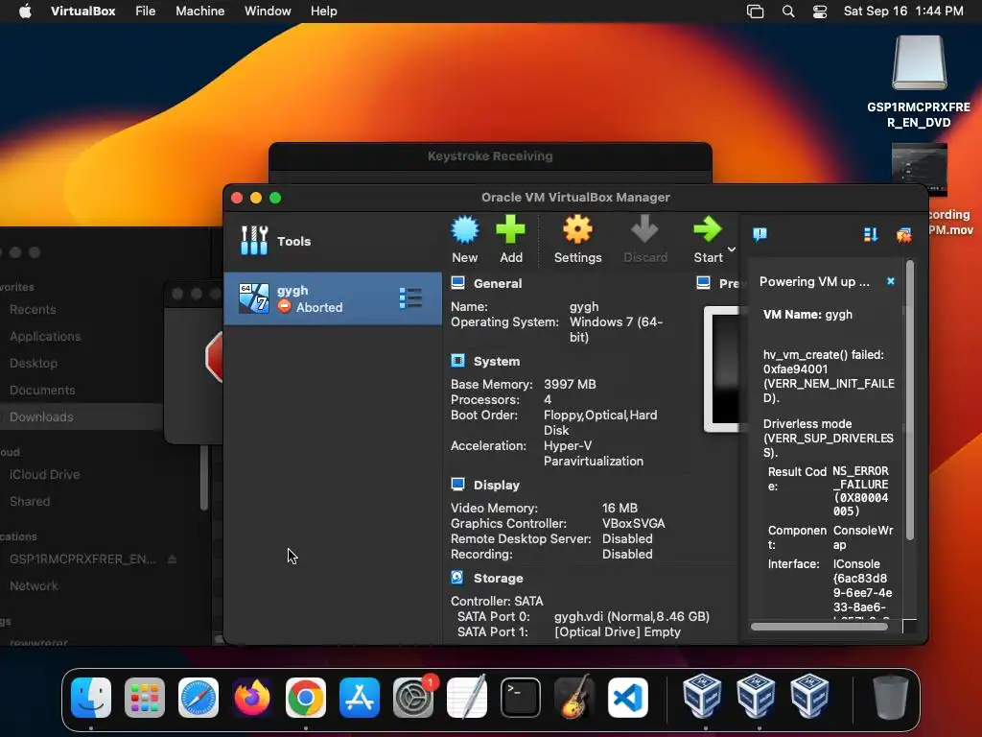Viewport: 982px width, 737px height.
Task: Click the Keystroke Receiving window title
Action: (490, 156)
